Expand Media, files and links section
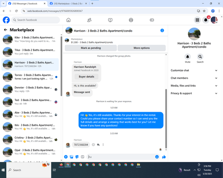The height and width of the screenshot is (178, 223). pyautogui.click(x=194, y=85)
